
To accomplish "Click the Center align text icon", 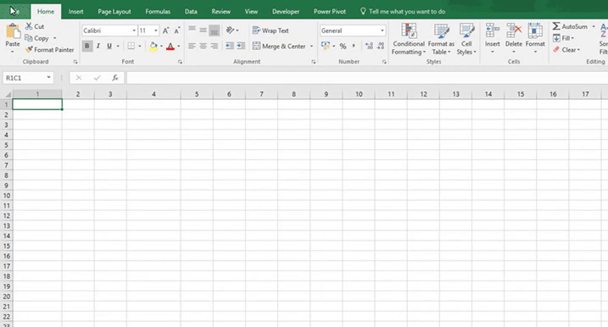I will click(203, 46).
